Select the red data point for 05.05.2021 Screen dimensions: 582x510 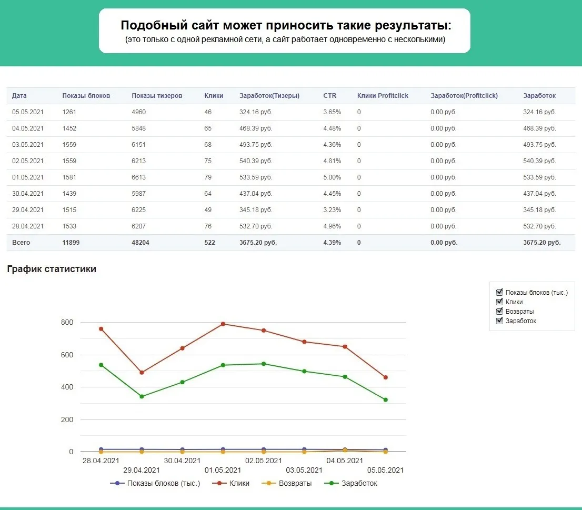pyautogui.click(x=386, y=377)
